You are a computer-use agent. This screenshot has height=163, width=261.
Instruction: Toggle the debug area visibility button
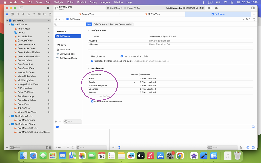pyautogui.click(x=253, y=127)
